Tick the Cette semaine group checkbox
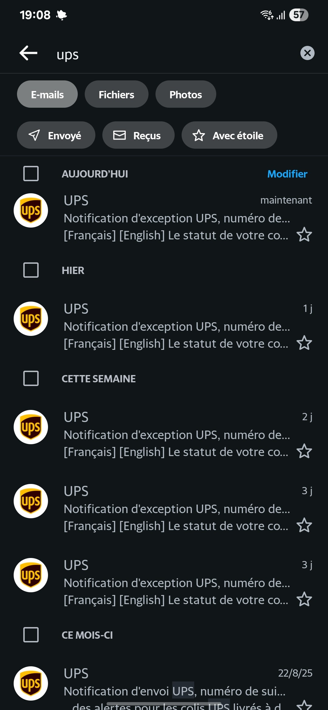Screen dimensions: 328x710 coord(31,378)
